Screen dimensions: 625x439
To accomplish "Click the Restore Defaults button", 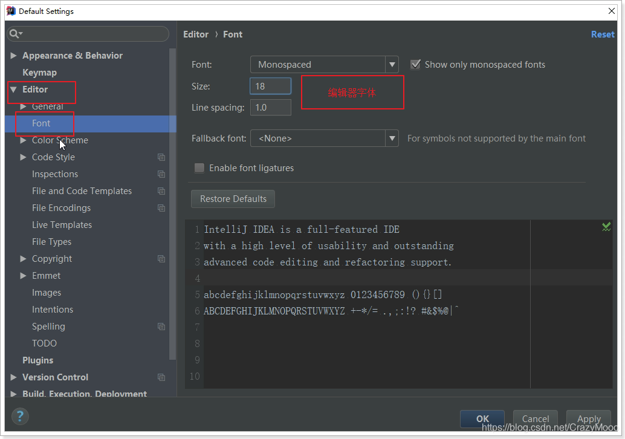I will coord(233,199).
